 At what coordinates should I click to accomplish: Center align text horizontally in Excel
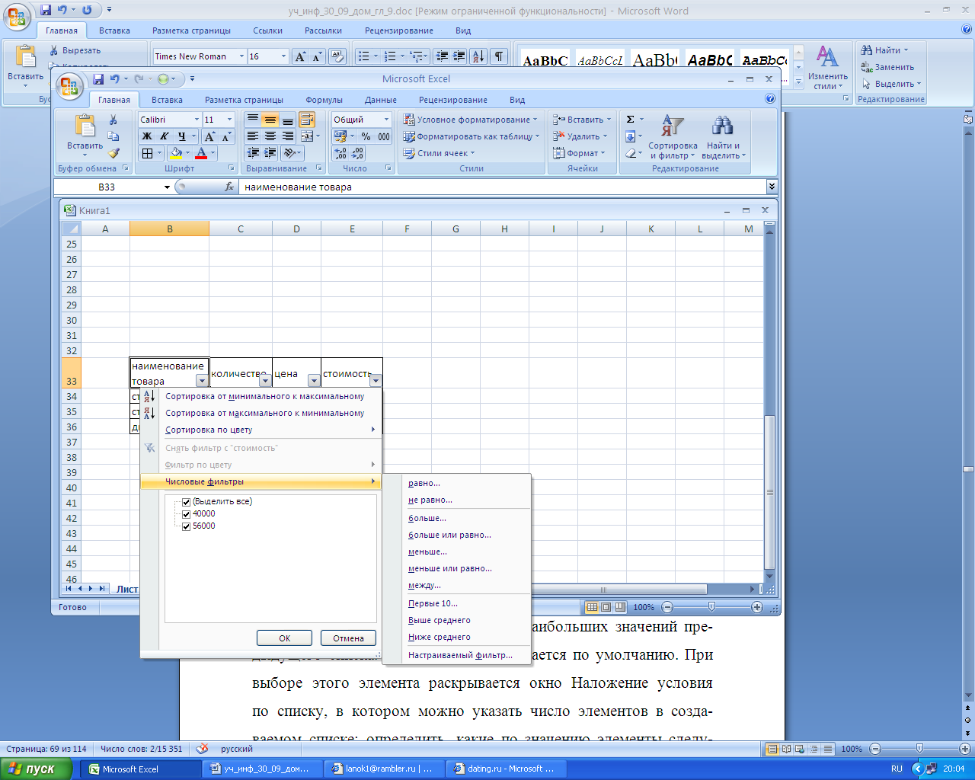coord(270,136)
